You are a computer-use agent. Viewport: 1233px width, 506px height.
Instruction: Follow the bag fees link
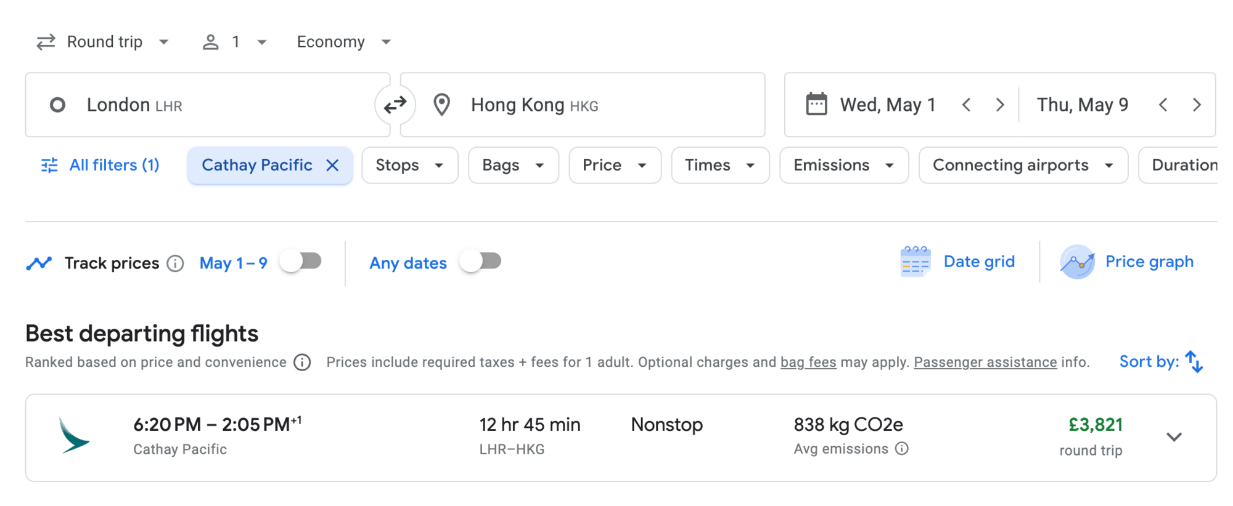pos(808,363)
